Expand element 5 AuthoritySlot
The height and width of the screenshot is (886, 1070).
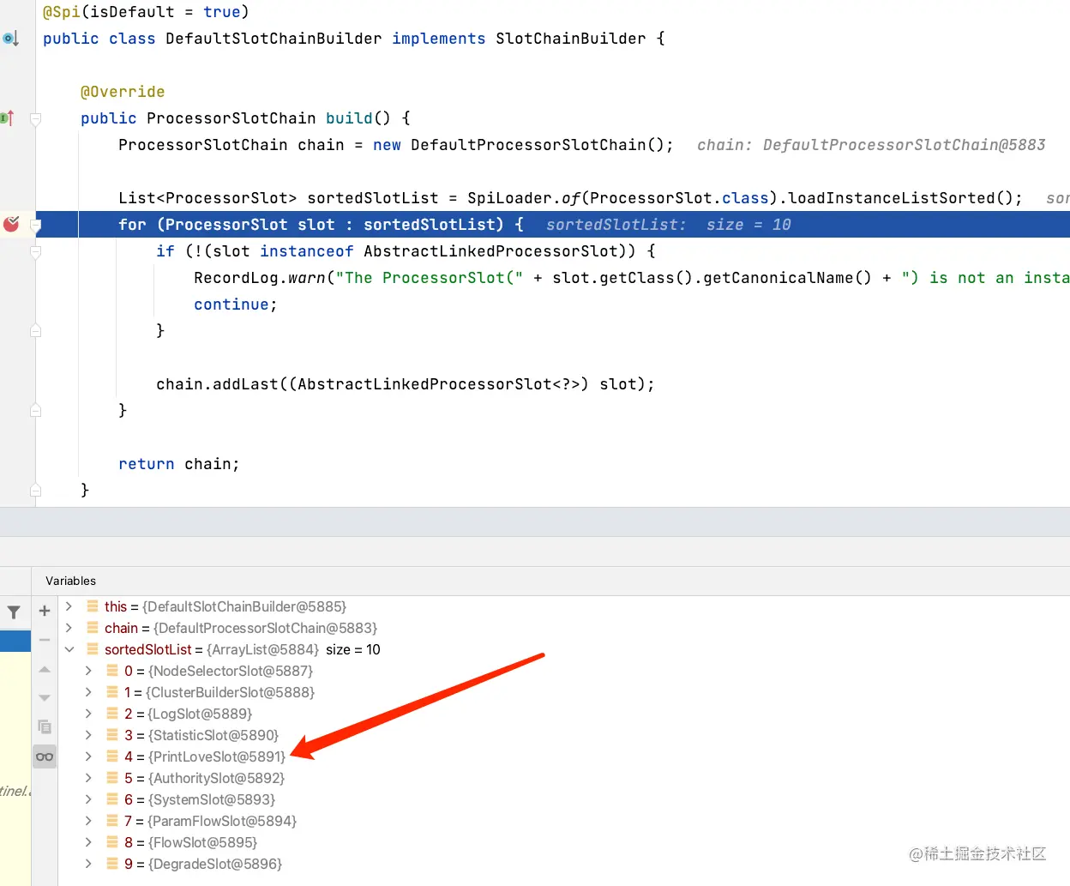click(88, 778)
